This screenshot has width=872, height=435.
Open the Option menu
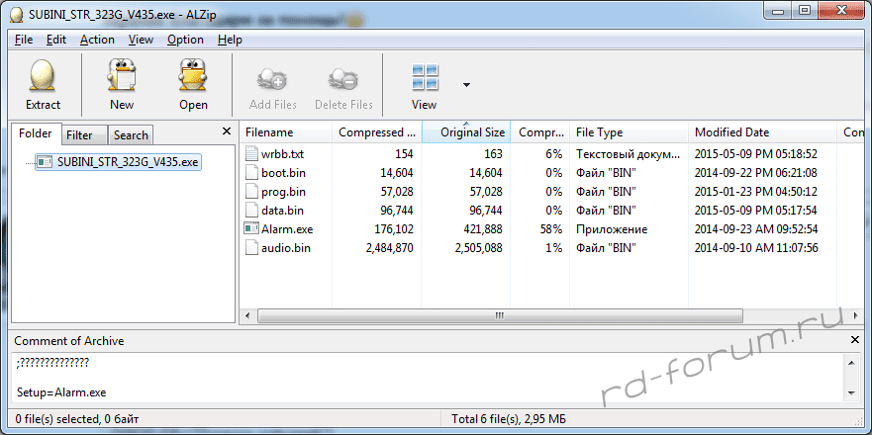pos(185,40)
